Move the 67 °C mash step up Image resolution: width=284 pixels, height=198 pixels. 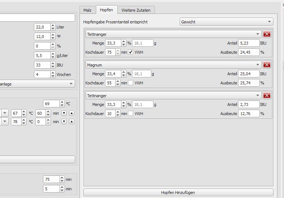[71, 113]
